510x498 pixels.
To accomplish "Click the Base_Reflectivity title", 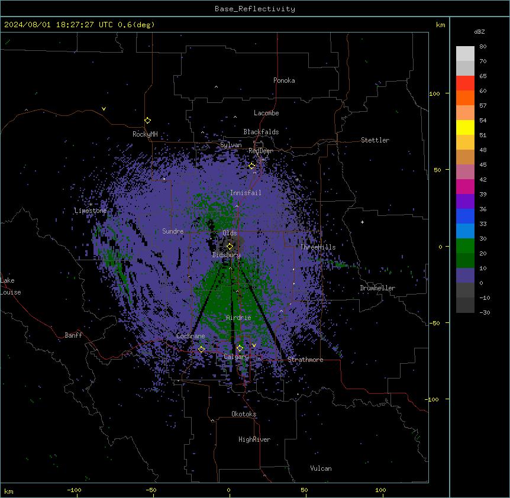I will click(x=255, y=9).
